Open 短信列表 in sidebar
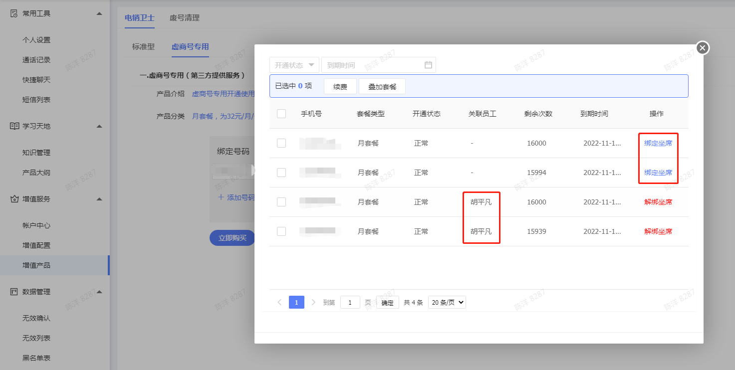The height and width of the screenshot is (370, 735). tap(36, 100)
